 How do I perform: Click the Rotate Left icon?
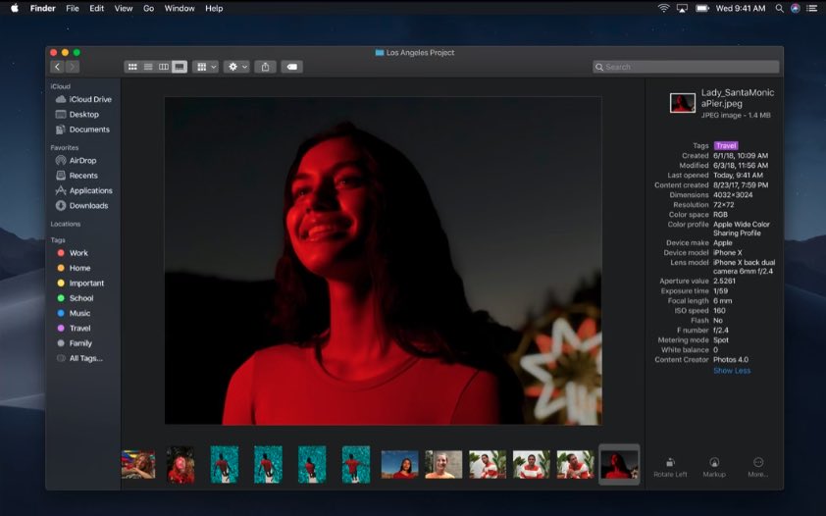tap(670, 463)
